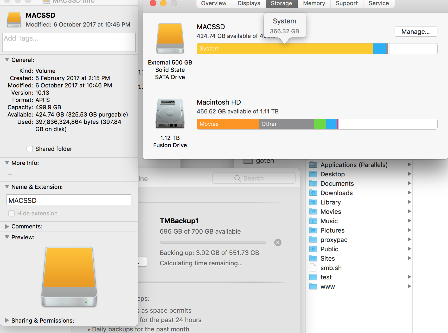Click the Downloads folder name
Screen dimensions: 448x333
tap(337, 193)
